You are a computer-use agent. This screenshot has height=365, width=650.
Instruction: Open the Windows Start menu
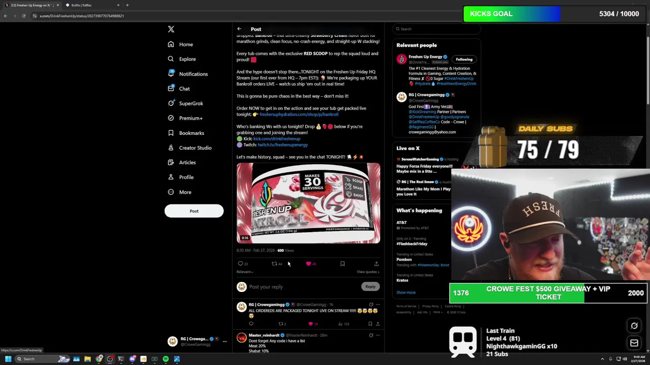click(x=8, y=359)
